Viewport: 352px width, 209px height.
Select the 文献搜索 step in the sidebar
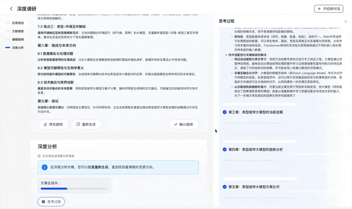pos(18,31)
